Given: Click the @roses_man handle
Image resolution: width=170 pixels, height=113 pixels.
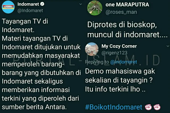Looking at the screenshot, I should (121, 12).
